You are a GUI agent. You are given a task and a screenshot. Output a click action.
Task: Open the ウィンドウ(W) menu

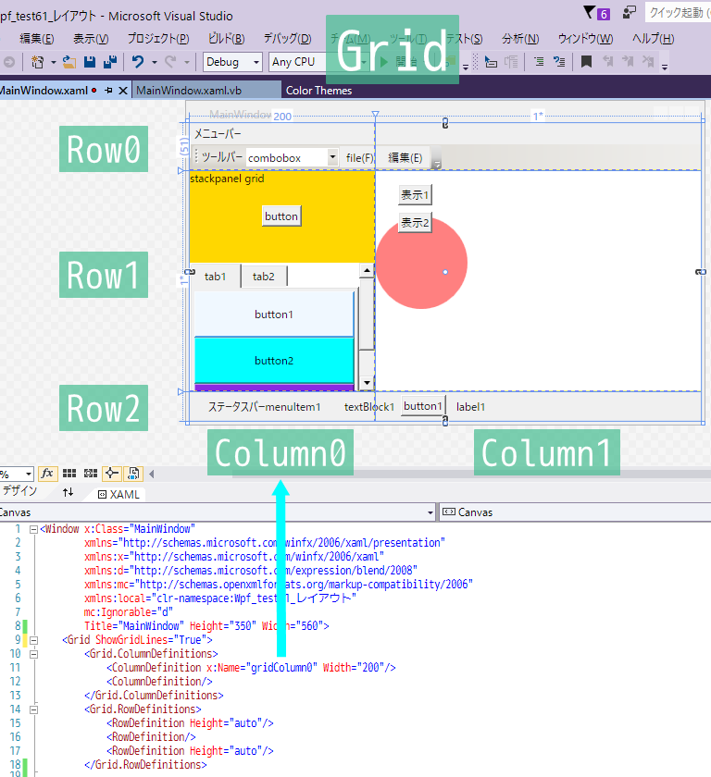pos(585,39)
